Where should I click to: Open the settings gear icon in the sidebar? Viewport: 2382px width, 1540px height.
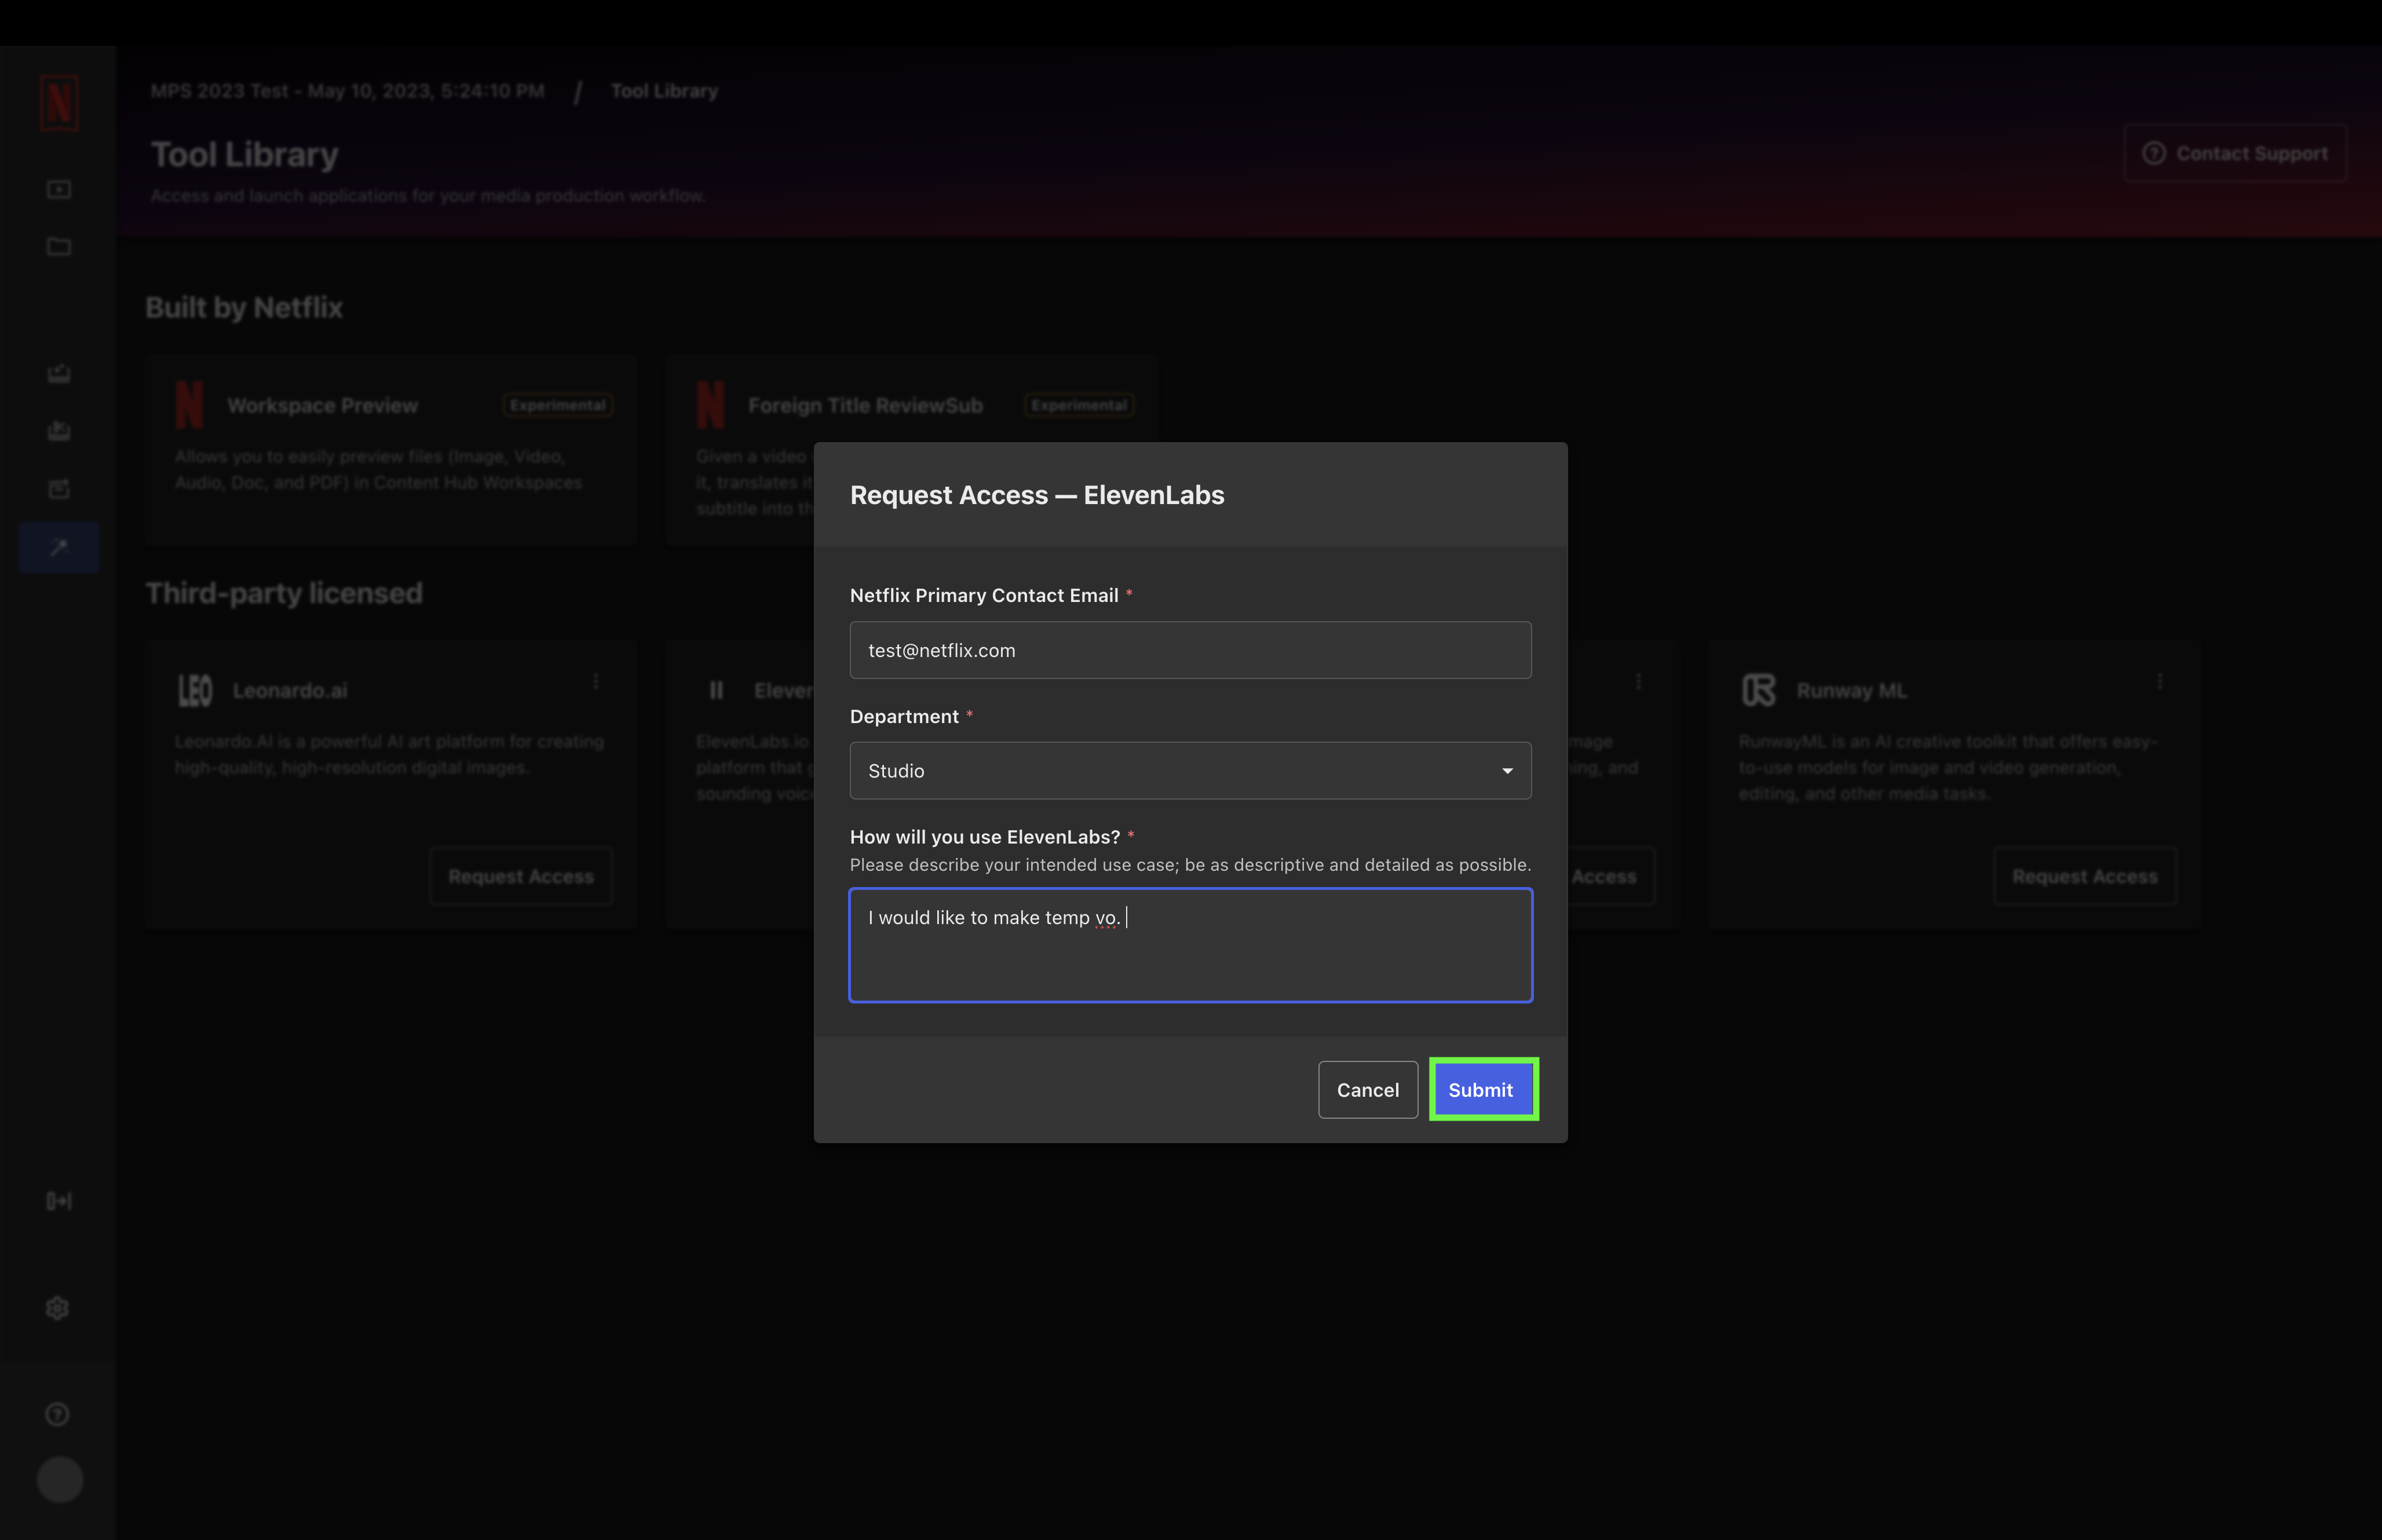[58, 1308]
